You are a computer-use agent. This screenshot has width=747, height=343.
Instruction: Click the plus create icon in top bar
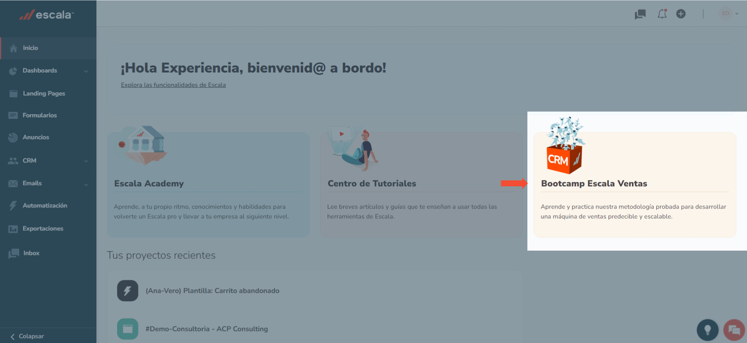point(681,14)
